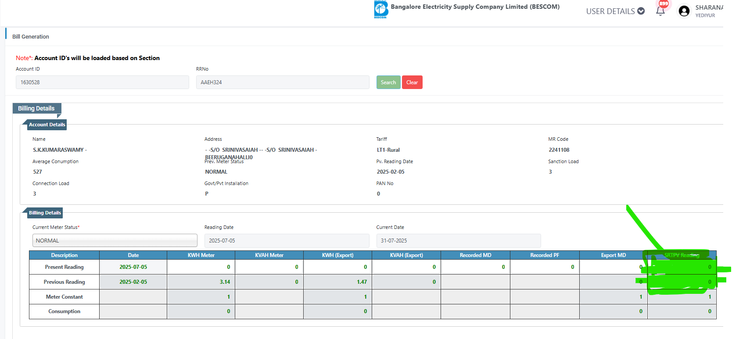Screen dimensions: 732x339
Task: Expand the USER DETAILS dropdown
Action: (x=615, y=11)
